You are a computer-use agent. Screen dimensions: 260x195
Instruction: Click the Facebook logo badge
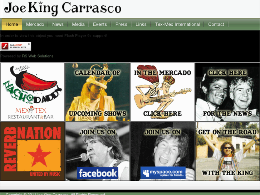tap(98, 173)
